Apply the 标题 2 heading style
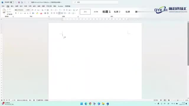The height and width of the screenshot is (106, 189). (x=117, y=12)
